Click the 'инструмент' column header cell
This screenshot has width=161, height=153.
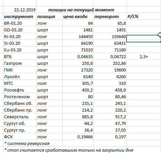20,16
